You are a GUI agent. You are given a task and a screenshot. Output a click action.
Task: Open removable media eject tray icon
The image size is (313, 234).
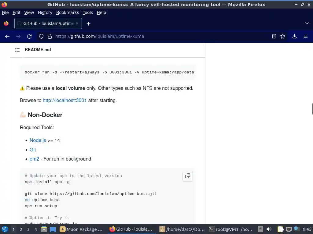(260, 229)
